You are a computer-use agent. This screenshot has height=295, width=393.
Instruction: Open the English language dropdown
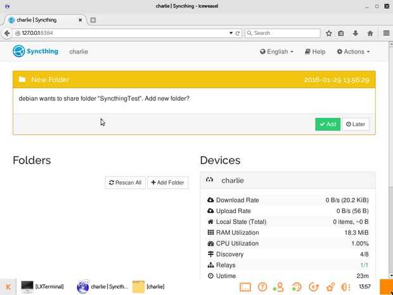point(276,51)
